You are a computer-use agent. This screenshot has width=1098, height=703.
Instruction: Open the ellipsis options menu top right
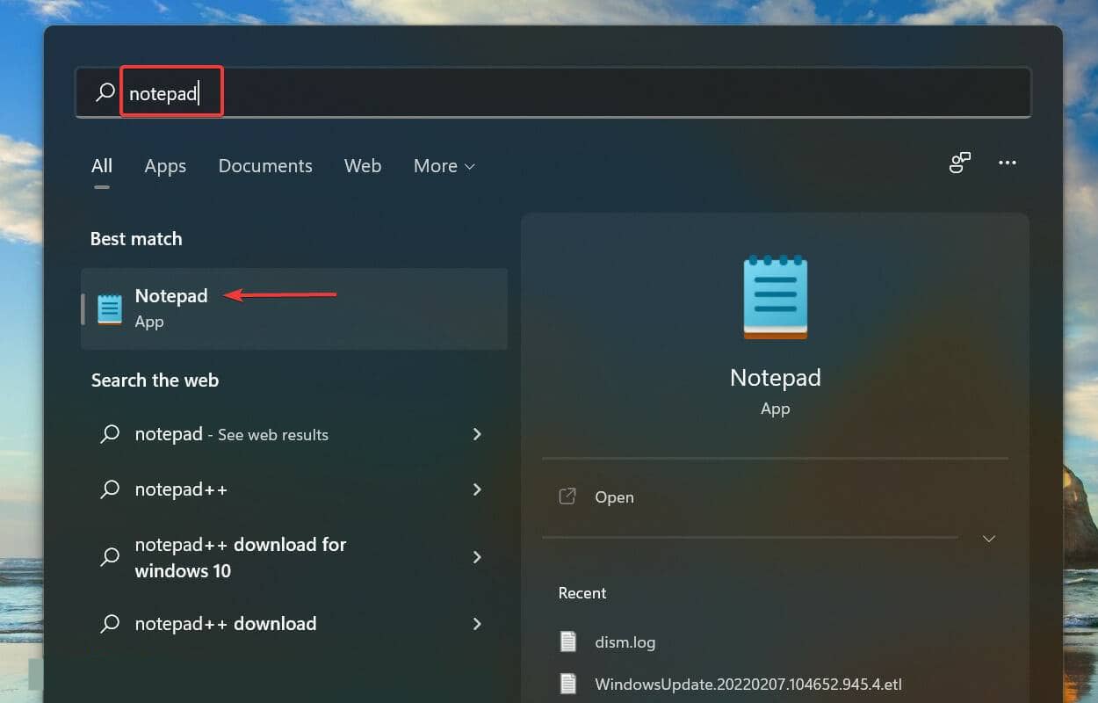[x=1007, y=163]
